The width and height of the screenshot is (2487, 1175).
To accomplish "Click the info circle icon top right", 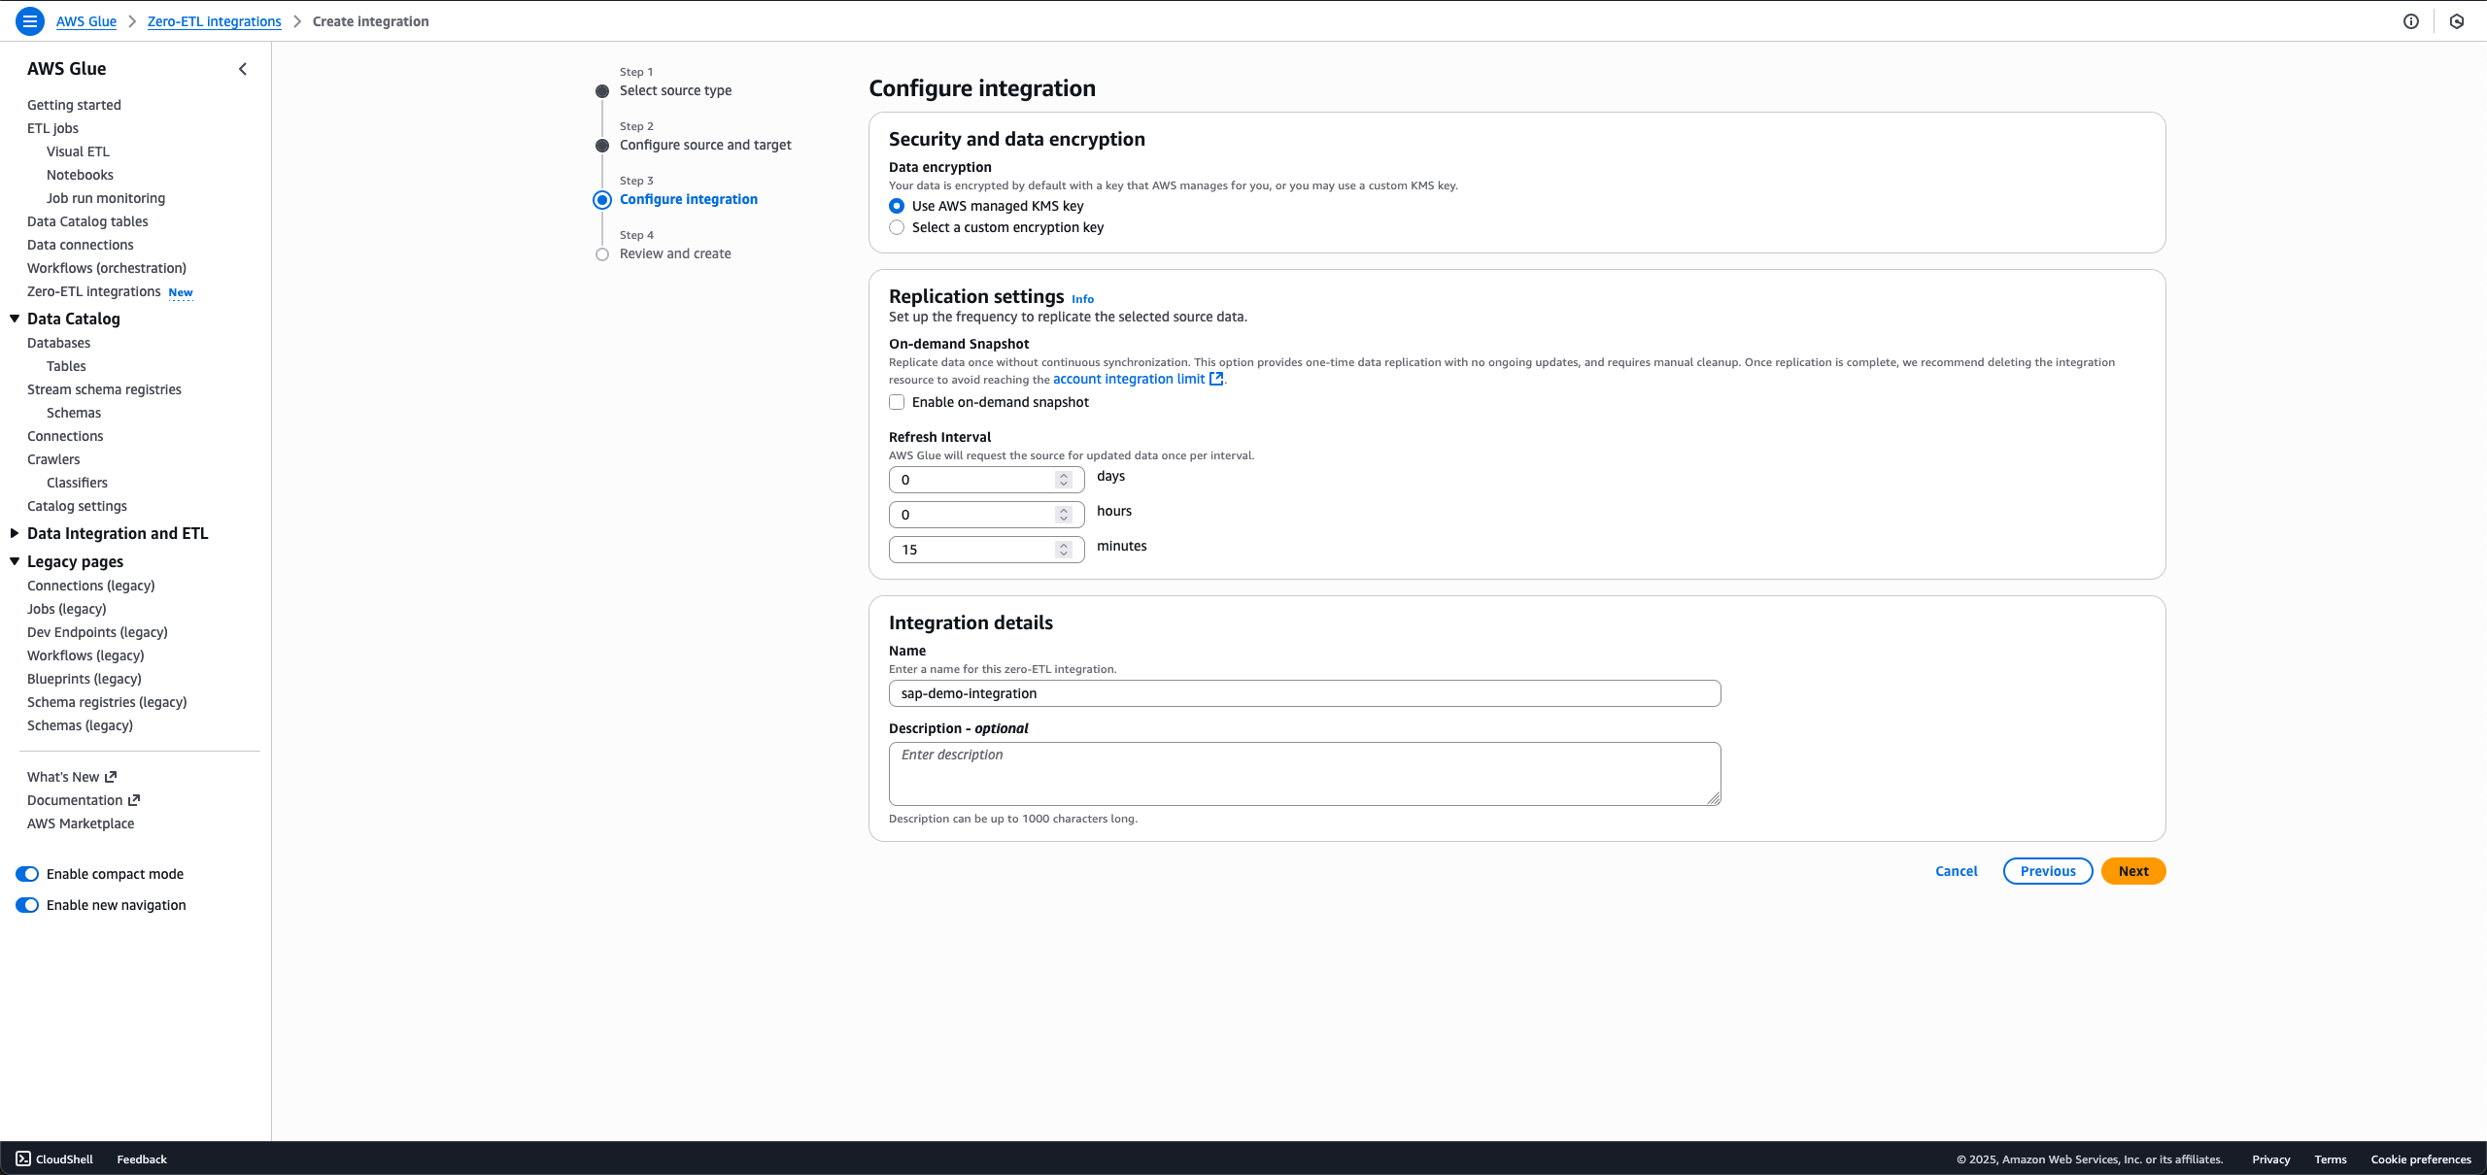I will click(2410, 21).
